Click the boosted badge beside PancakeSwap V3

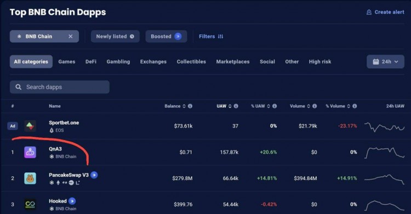[x=94, y=175]
